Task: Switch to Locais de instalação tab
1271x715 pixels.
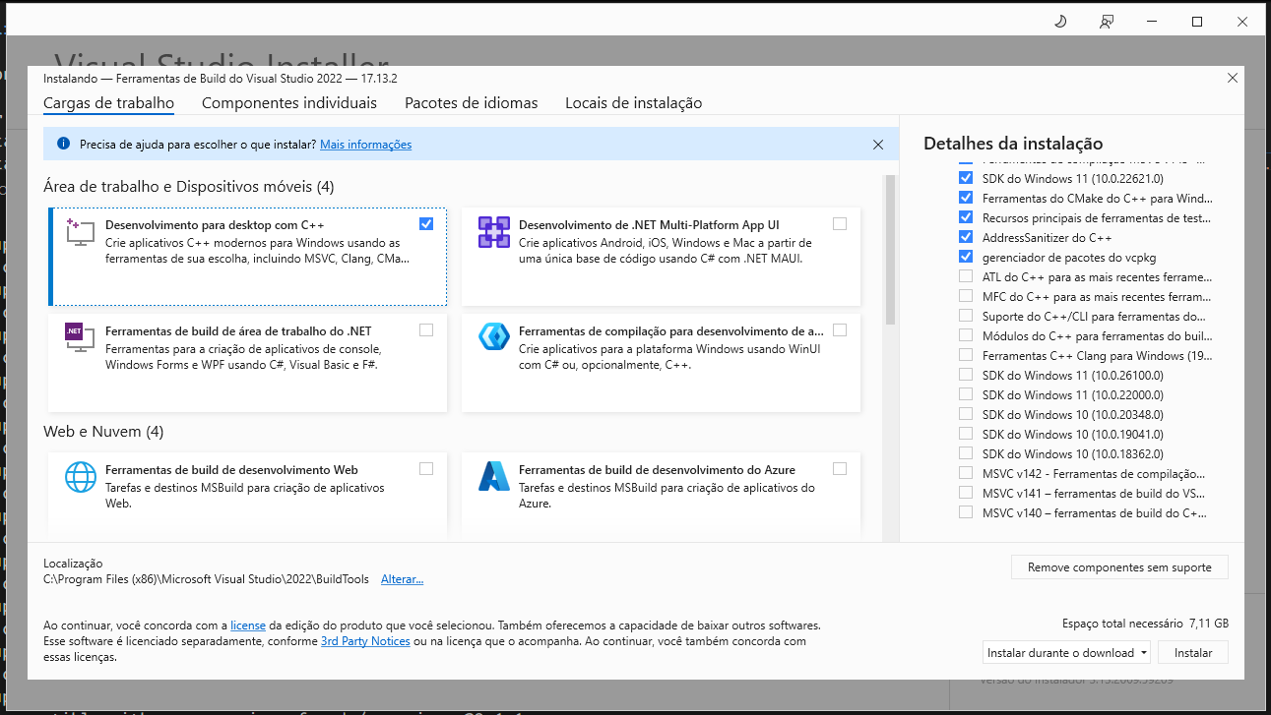Action: click(x=633, y=102)
